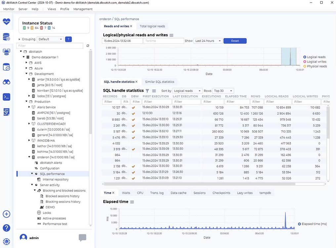Viewport: 336px width, 248px height.
Task: Expand the Grouping options arrow
Action: [x=19, y=39]
